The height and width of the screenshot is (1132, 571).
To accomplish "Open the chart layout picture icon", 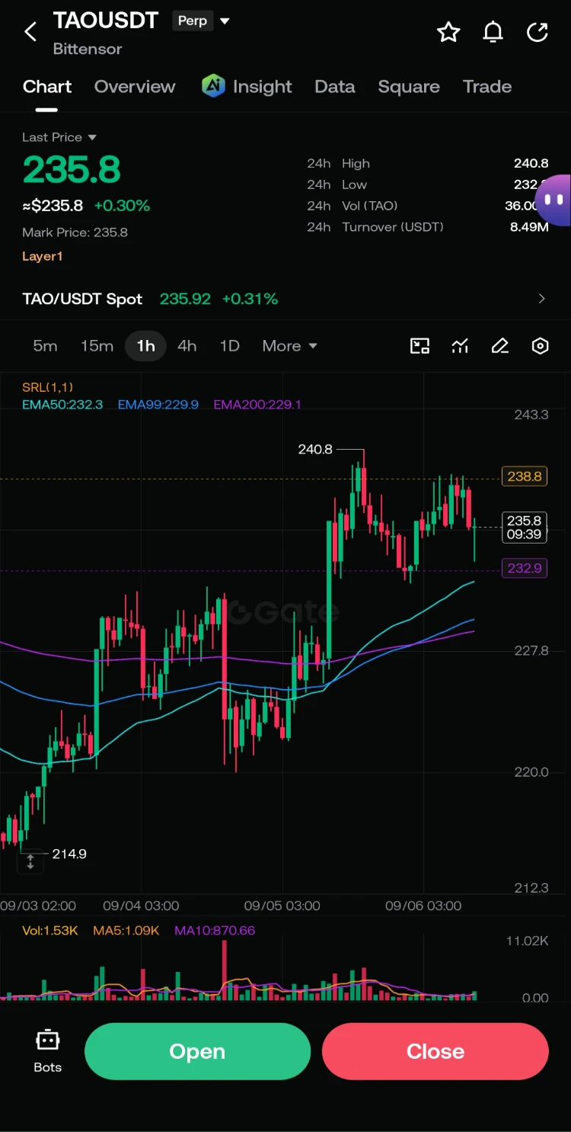I will pos(420,346).
